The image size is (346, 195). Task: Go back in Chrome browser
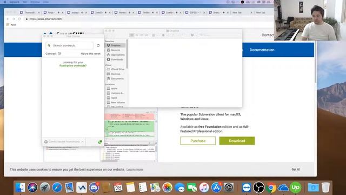pyautogui.click(x=8, y=19)
